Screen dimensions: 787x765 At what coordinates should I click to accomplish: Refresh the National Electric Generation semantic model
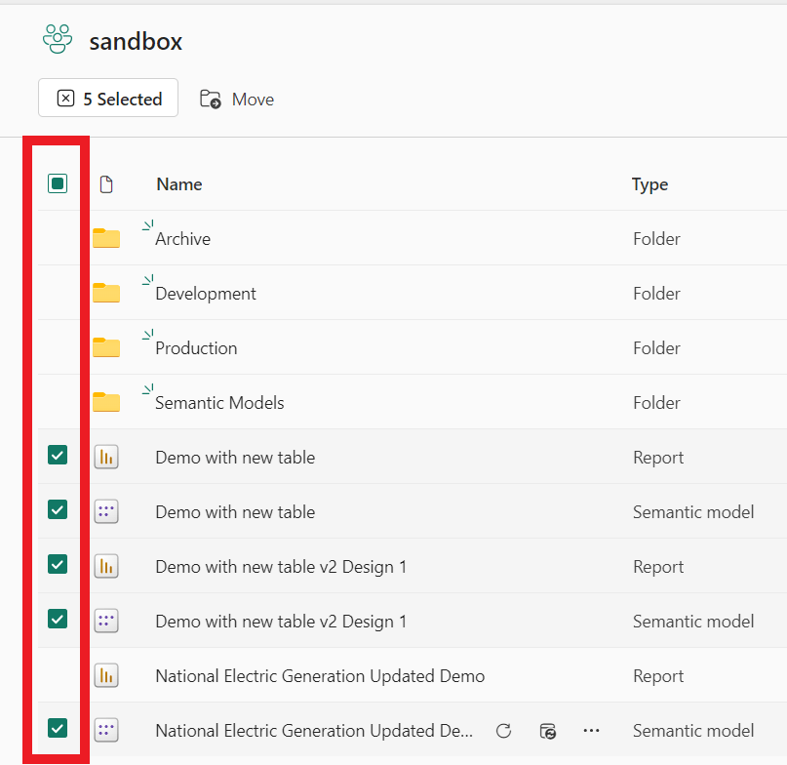pos(503,731)
